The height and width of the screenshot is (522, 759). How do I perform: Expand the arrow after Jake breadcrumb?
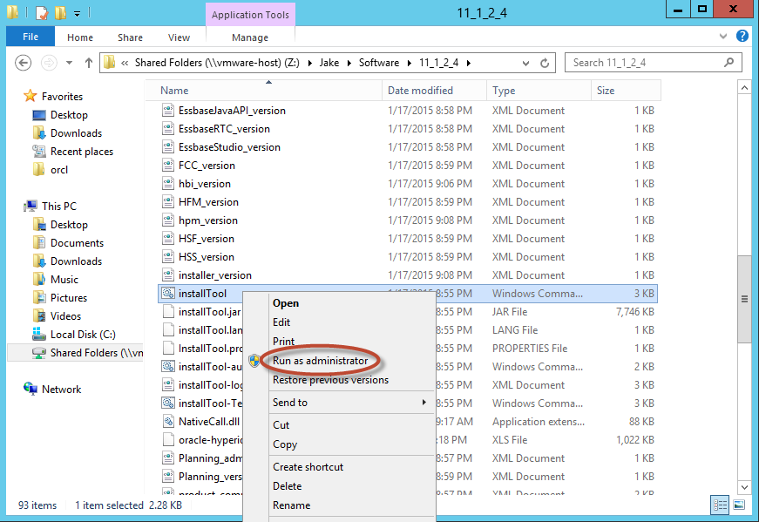(349, 63)
